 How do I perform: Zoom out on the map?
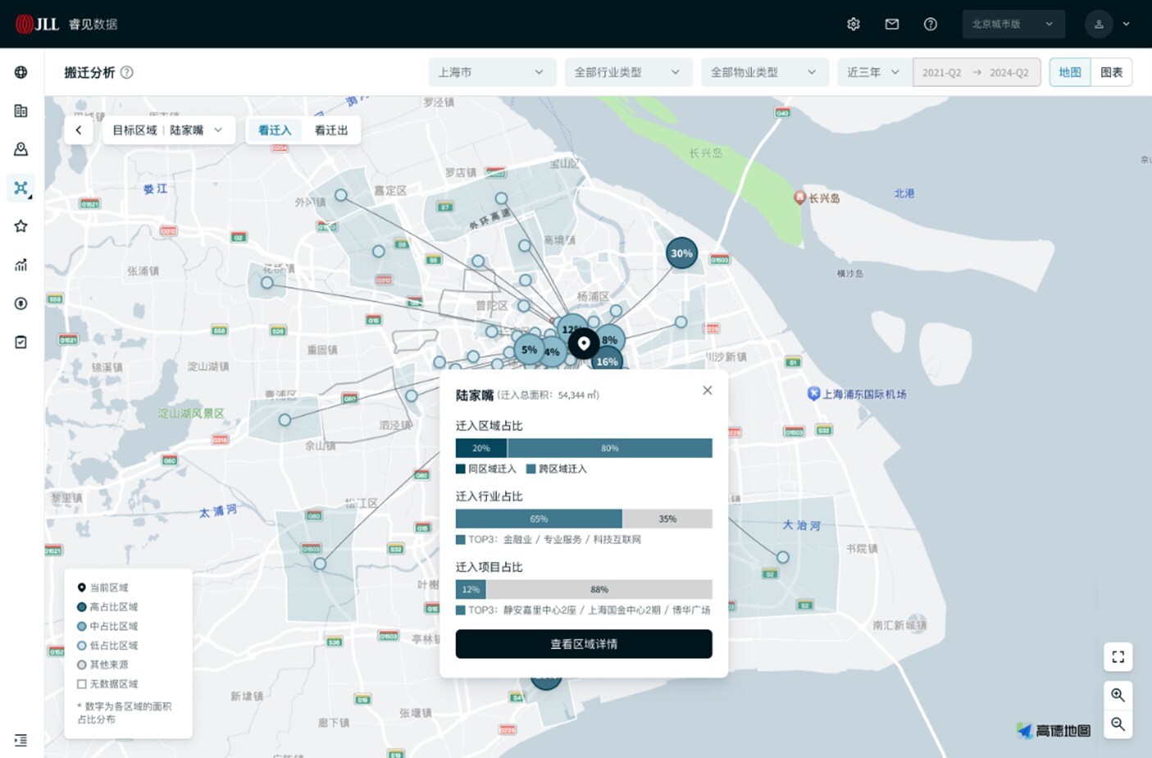point(1118,724)
